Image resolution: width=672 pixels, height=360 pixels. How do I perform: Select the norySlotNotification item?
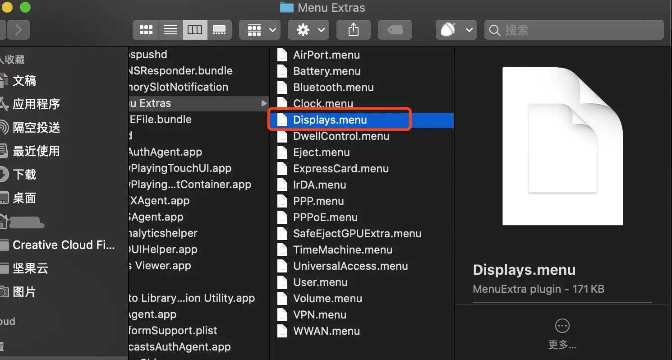point(179,87)
